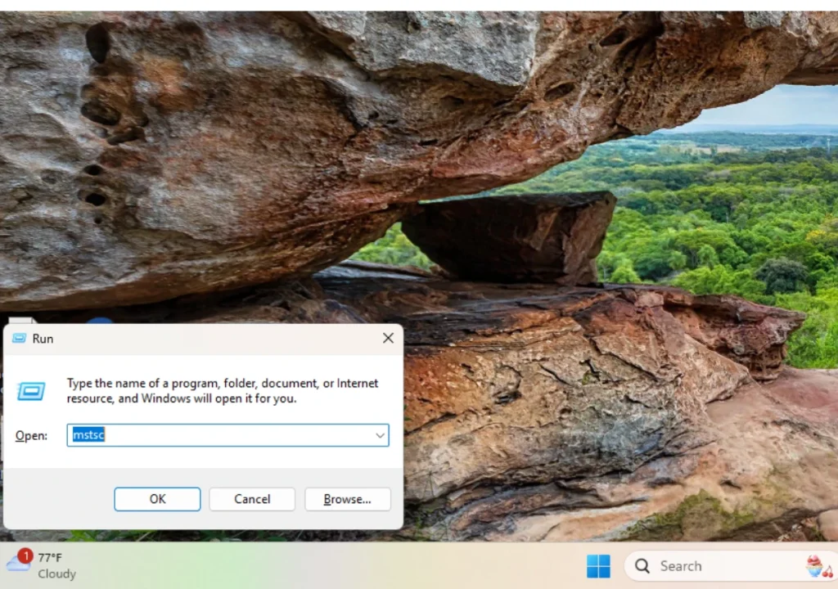The width and height of the screenshot is (838, 589).
Task: Open the Browse... file picker
Action: click(x=347, y=499)
